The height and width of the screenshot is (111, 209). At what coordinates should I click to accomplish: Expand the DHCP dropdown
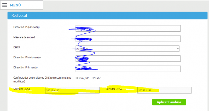(127, 49)
